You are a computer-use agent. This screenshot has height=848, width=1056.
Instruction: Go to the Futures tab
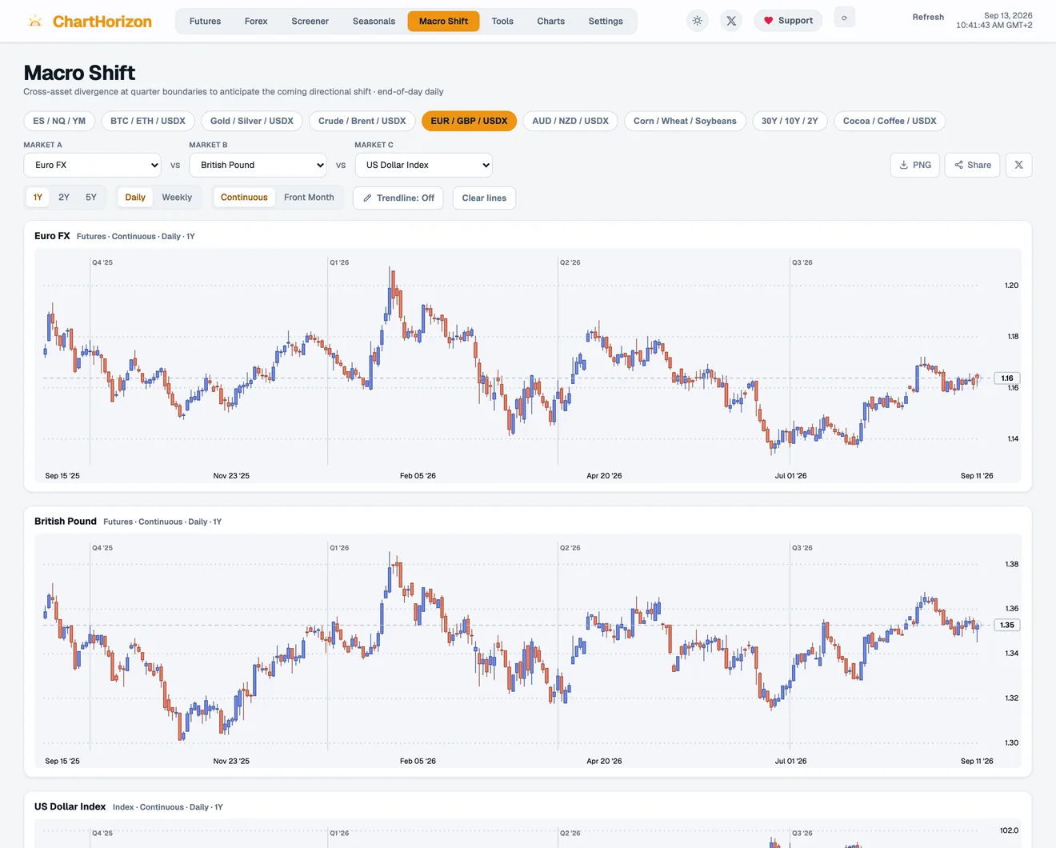205,22
